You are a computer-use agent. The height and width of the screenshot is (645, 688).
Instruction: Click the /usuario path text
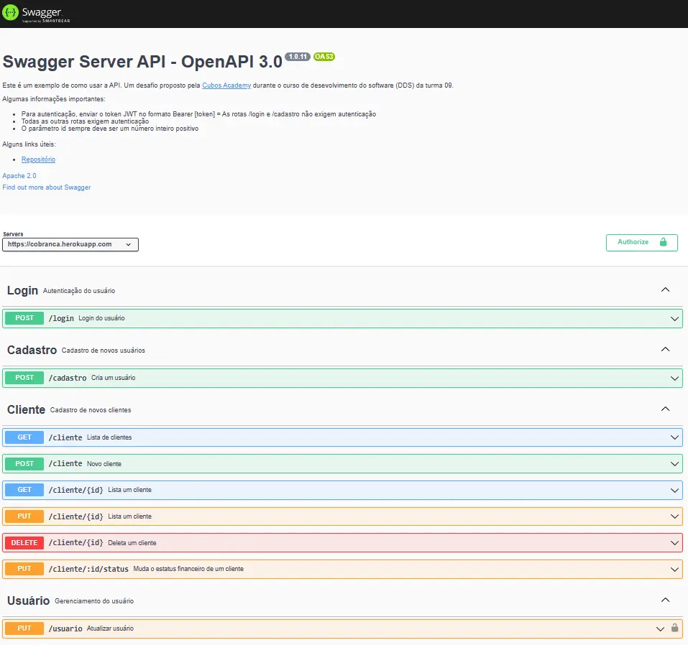pyautogui.click(x=65, y=628)
